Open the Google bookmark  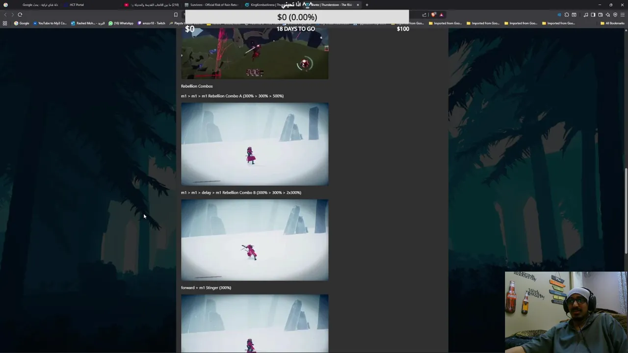22,23
